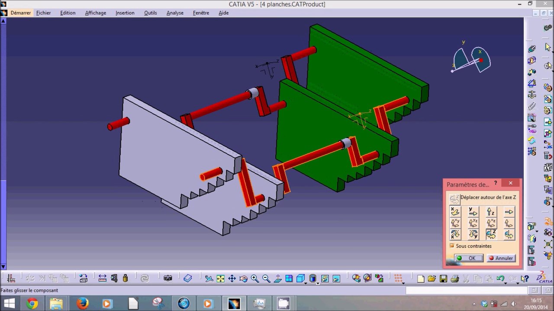Click the Annuler button
Screen dimensions: 554x311
click(x=501, y=258)
